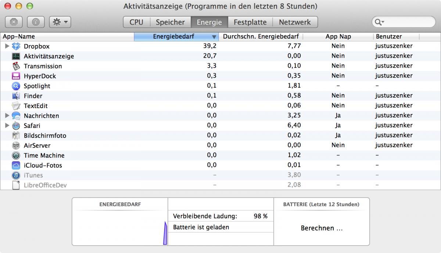Sort by the Benutzer column header

coord(396,37)
